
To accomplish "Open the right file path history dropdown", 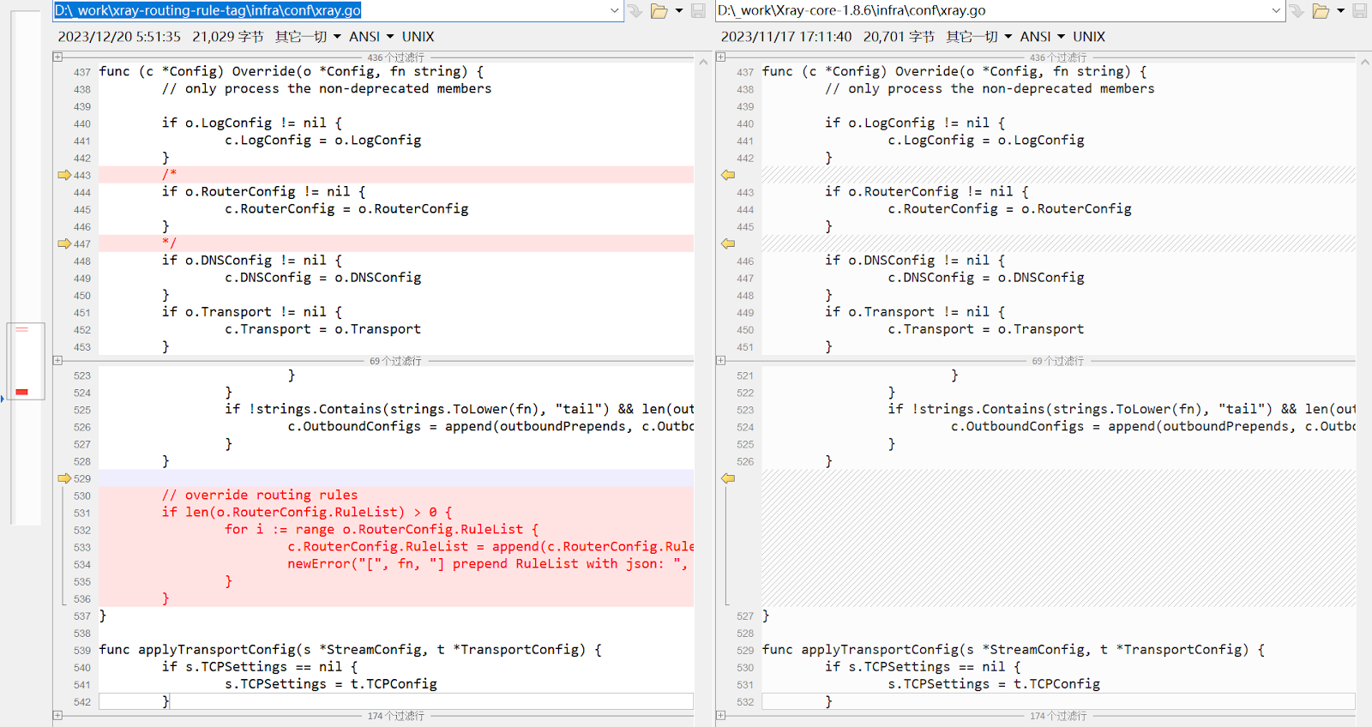I will click(1276, 11).
